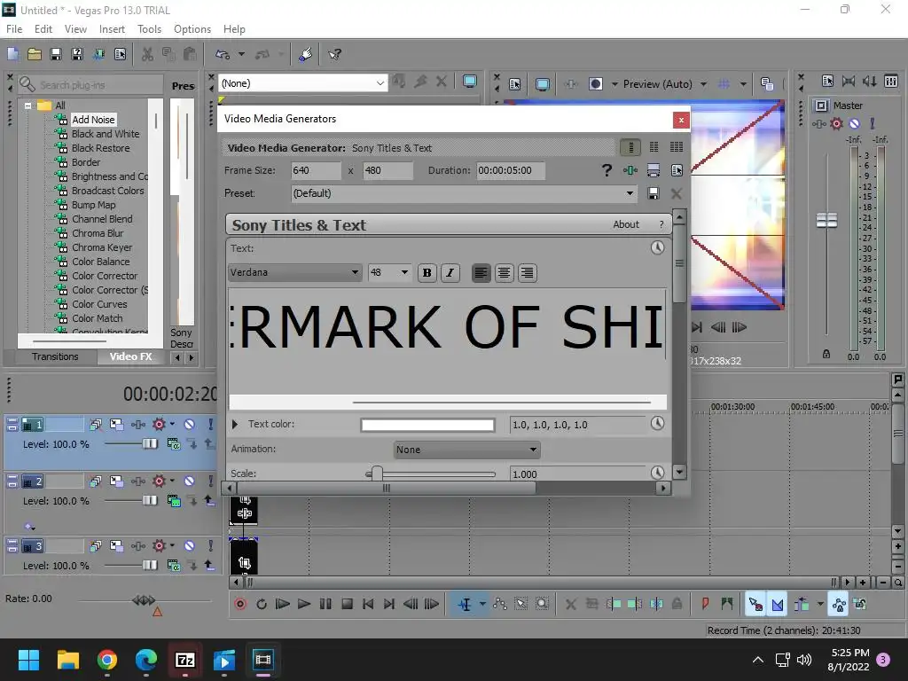Click the Undo arrow icon

223,54
